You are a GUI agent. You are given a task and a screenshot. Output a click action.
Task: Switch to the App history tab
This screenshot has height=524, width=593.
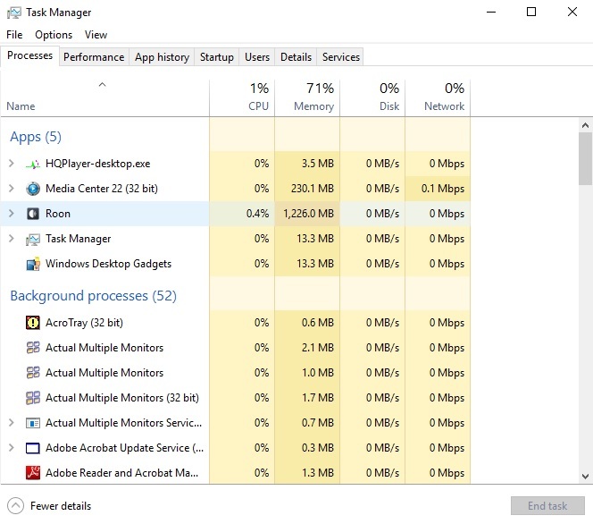pos(162,57)
